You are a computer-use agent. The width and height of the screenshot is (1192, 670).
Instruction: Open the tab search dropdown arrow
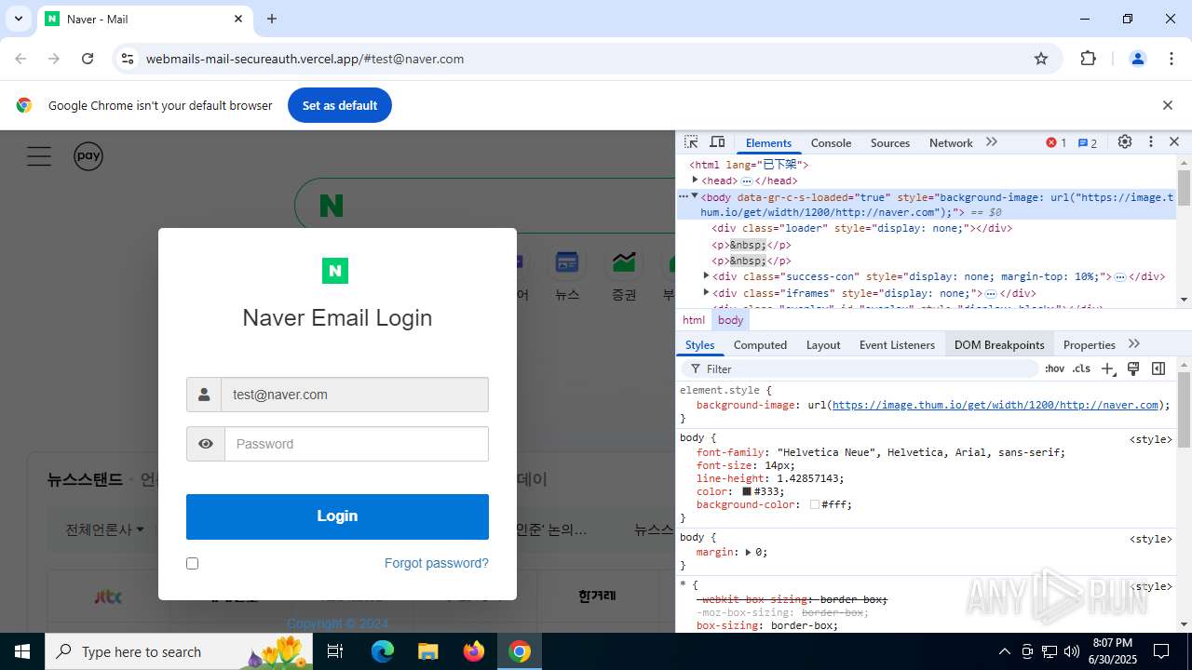pyautogui.click(x=18, y=19)
